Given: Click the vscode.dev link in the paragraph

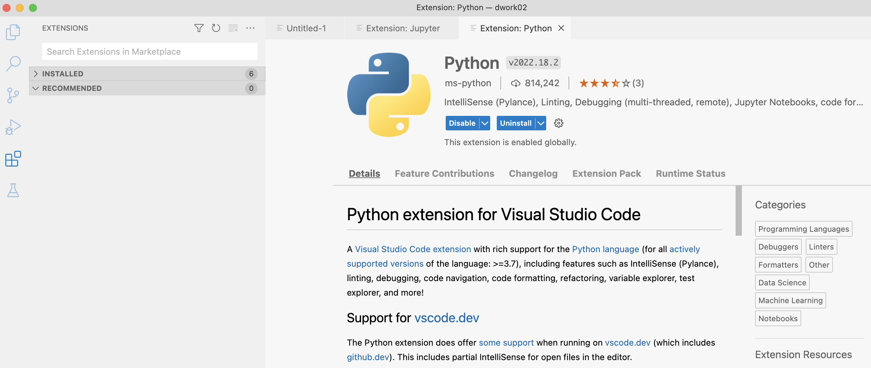Looking at the screenshot, I should pos(627,342).
